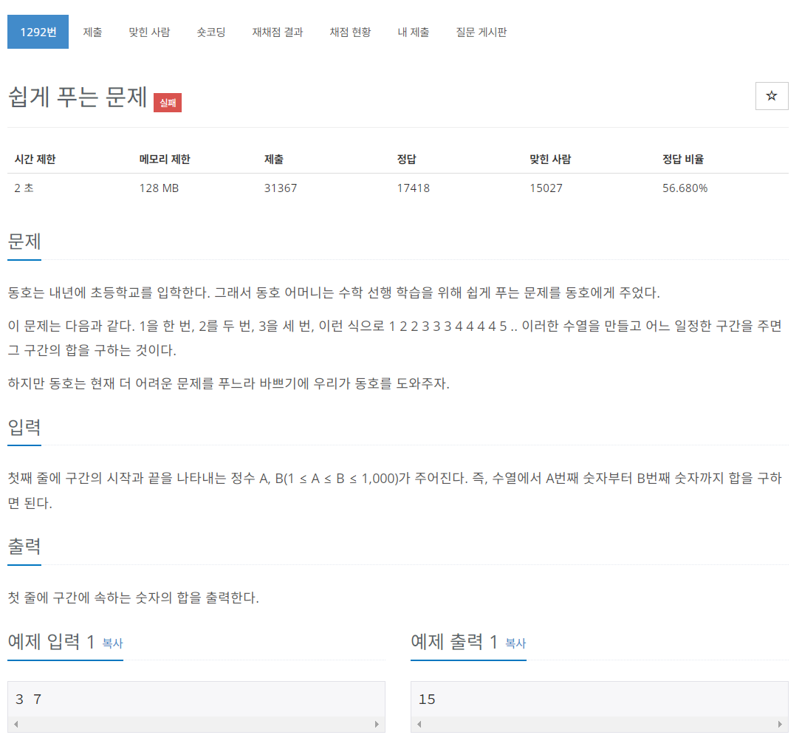Click the '128 MB' memory limit value

pyautogui.click(x=159, y=188)
